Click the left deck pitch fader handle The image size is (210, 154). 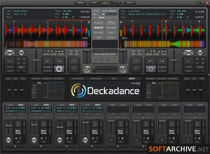[36, 60]
